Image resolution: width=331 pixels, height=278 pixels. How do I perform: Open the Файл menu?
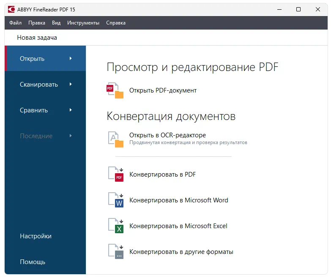[x=16, y=23]
